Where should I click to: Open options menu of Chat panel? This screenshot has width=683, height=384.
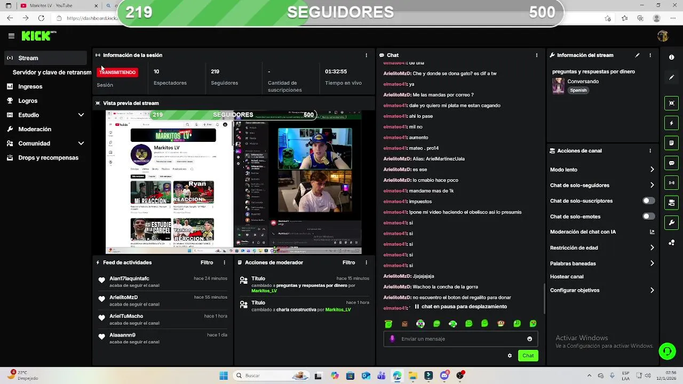pyautogui.click(x=536, y=55)
